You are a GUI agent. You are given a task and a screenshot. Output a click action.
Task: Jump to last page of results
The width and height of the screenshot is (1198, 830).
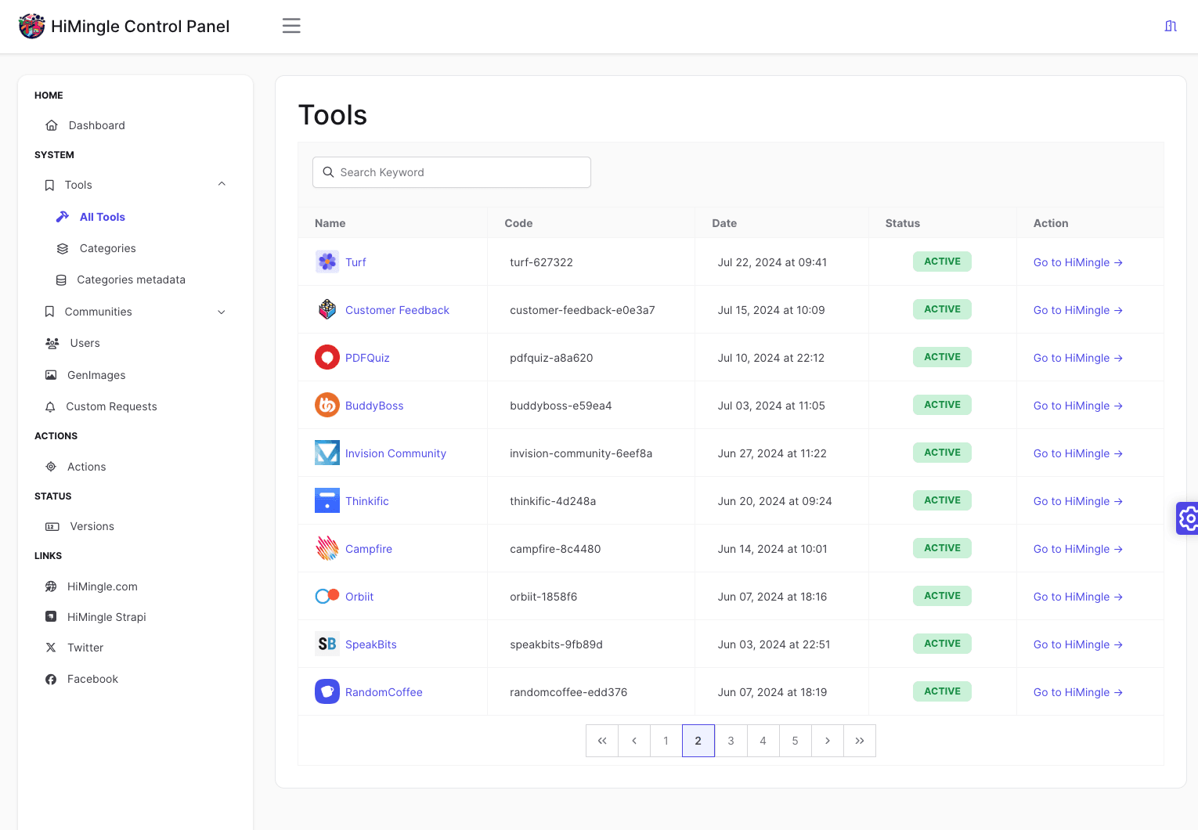860,741
